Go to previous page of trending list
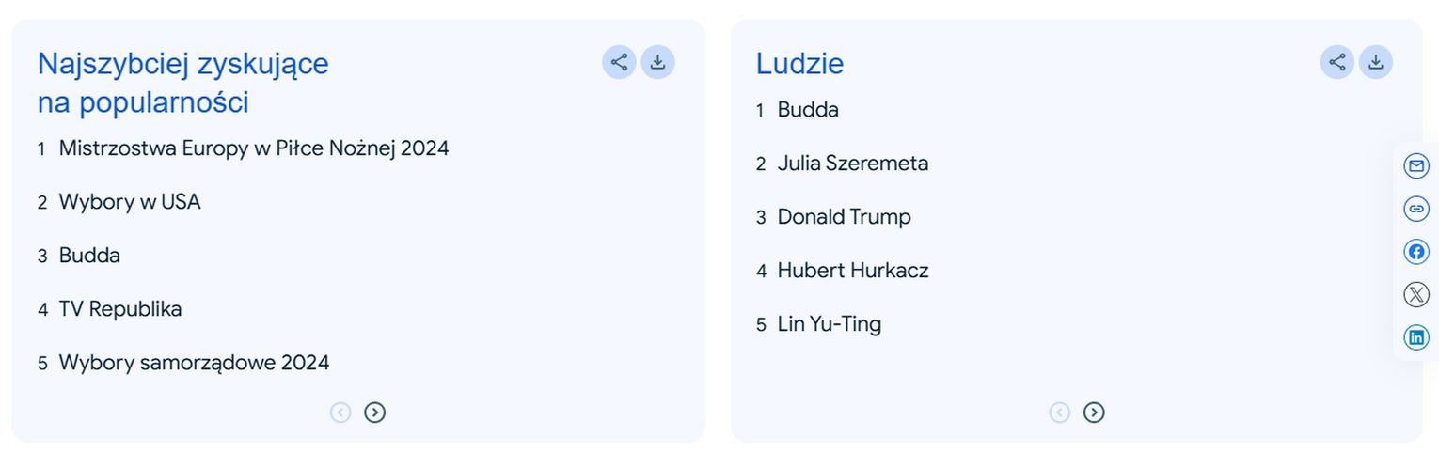The height and width of the screenshot is (468, 1439). pos(340,413)
